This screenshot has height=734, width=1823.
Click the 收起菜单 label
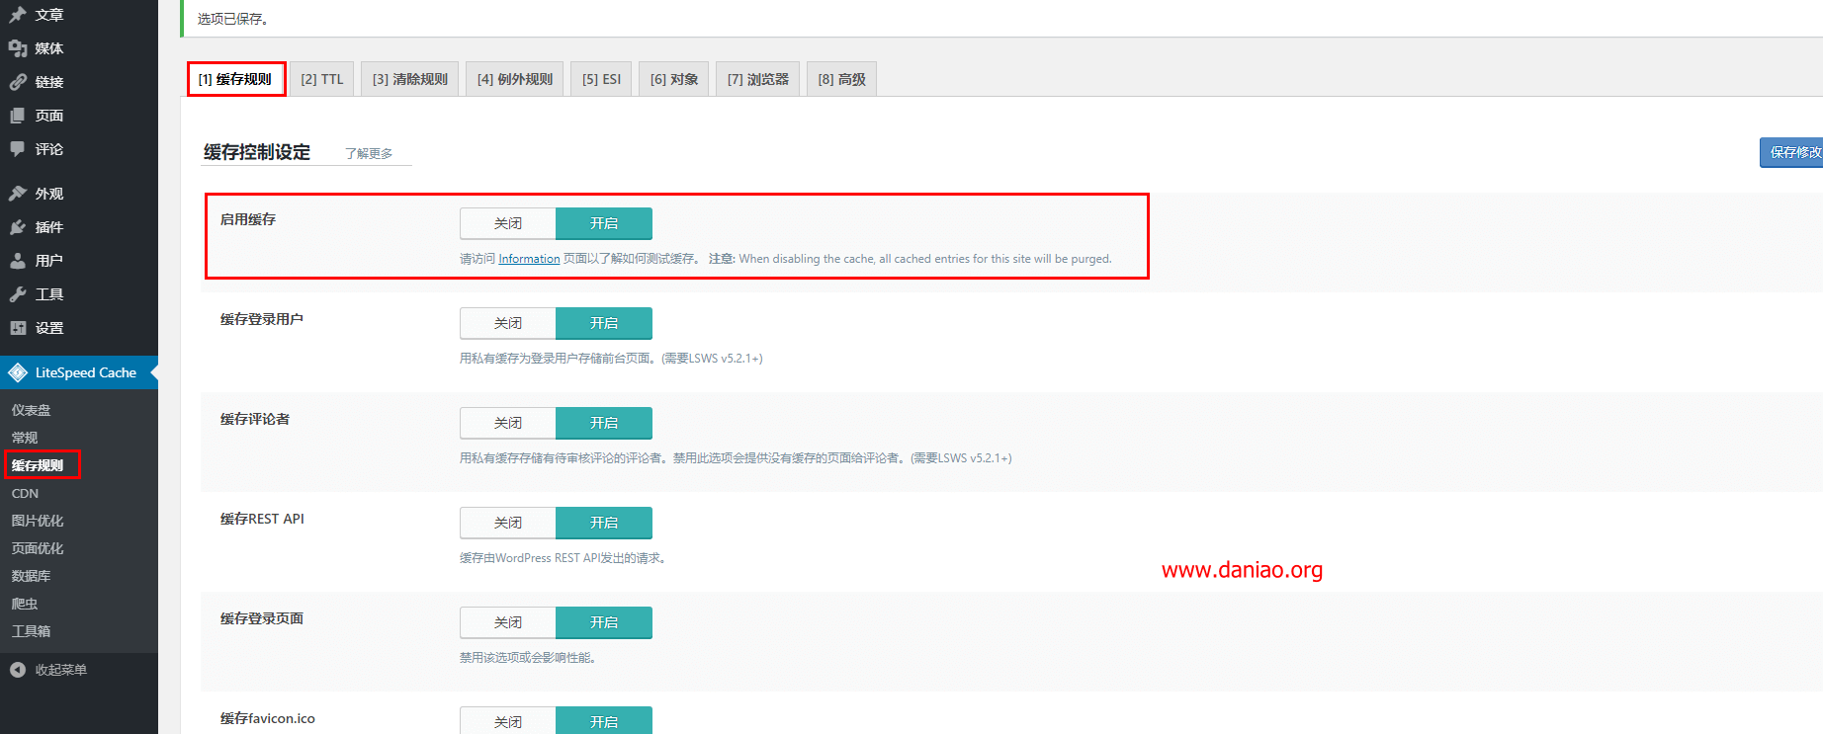click(61, 670)
